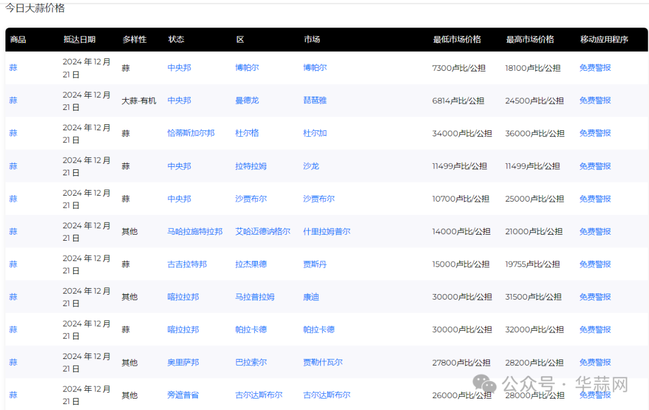The image size is (649, 410).
Task: Click the 马哈拉施特拉邦 state link
Action: coord(195,232)
